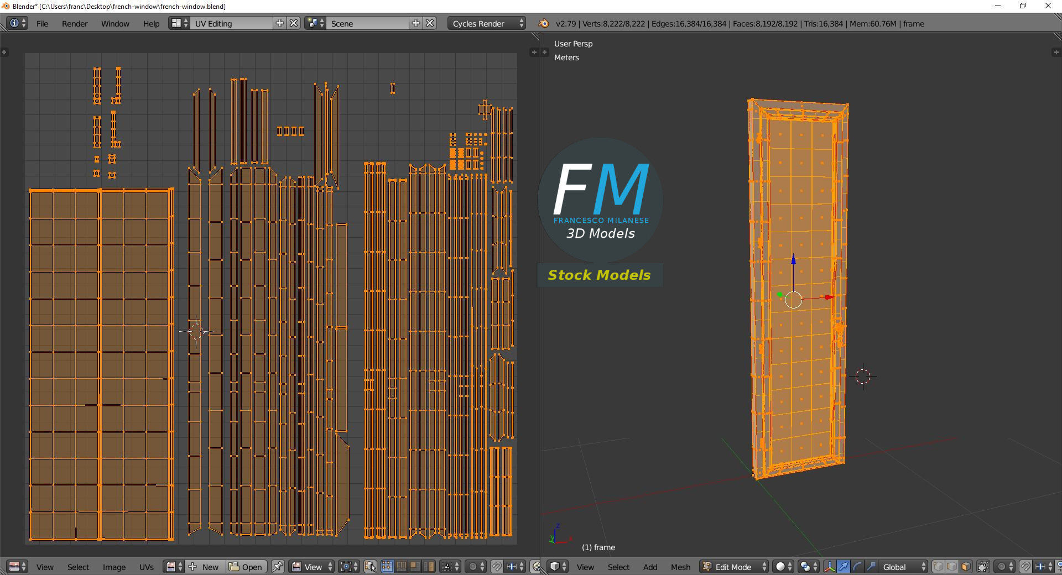
Task: Delete the UV Editing screen layout
Action: coord(294,23)
